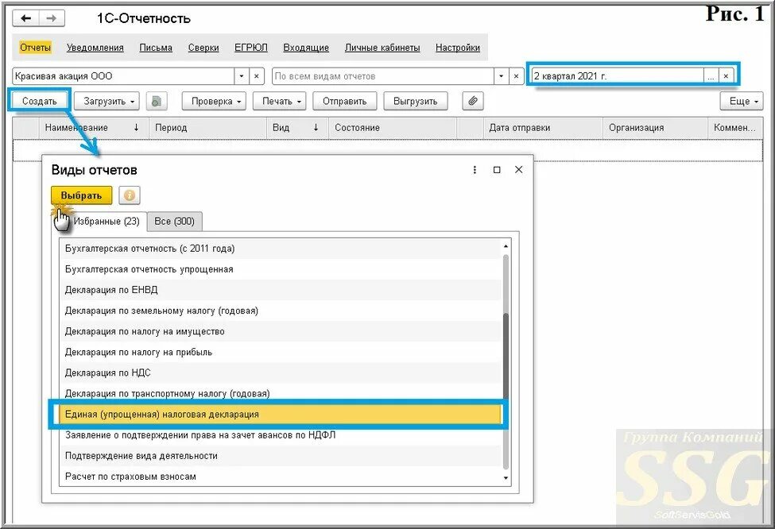Click the Организация column header
The height and width of the screenshot is (529, 775).
[655, 128]
